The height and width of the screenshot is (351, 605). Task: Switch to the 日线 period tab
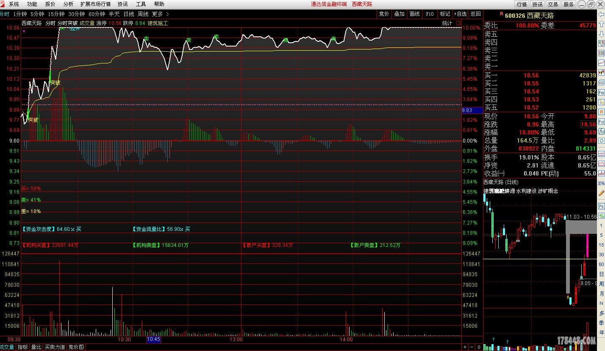click(128, 14)
